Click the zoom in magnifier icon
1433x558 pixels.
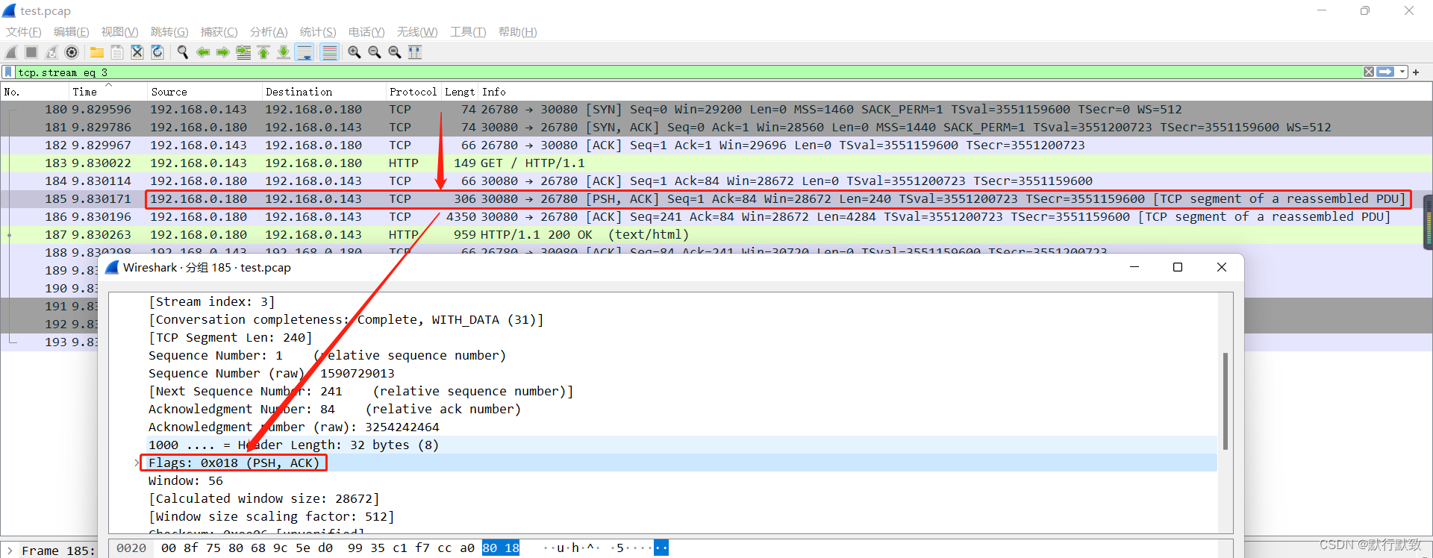[355, 52]
